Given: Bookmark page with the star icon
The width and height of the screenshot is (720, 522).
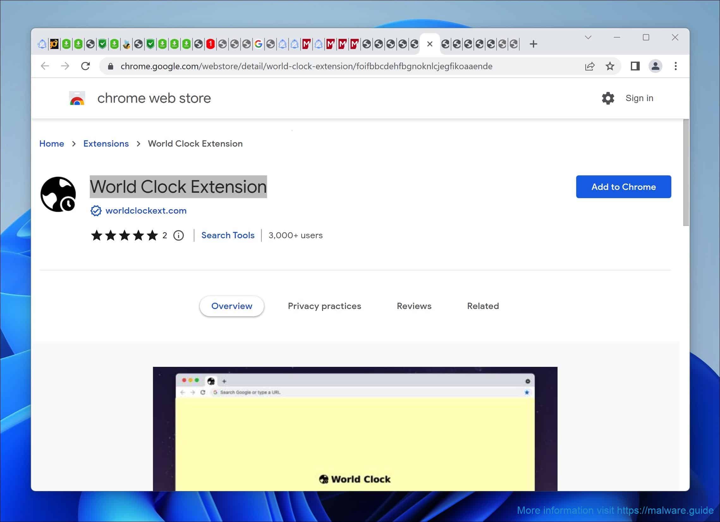Looking at the screenshot, I should tap(609, 66).
